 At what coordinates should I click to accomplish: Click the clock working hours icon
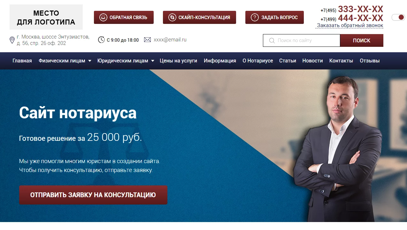(x=101, y=40)
